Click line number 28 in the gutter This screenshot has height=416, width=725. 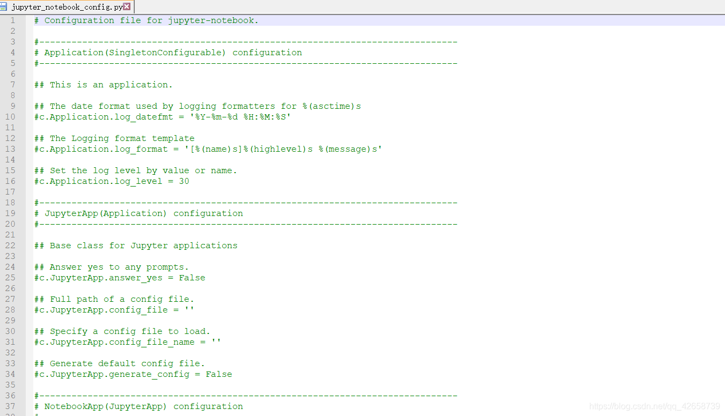tap(10, 310)
